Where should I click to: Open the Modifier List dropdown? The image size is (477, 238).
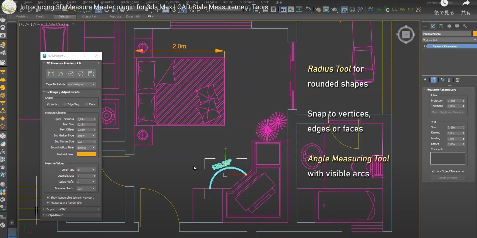449,40
